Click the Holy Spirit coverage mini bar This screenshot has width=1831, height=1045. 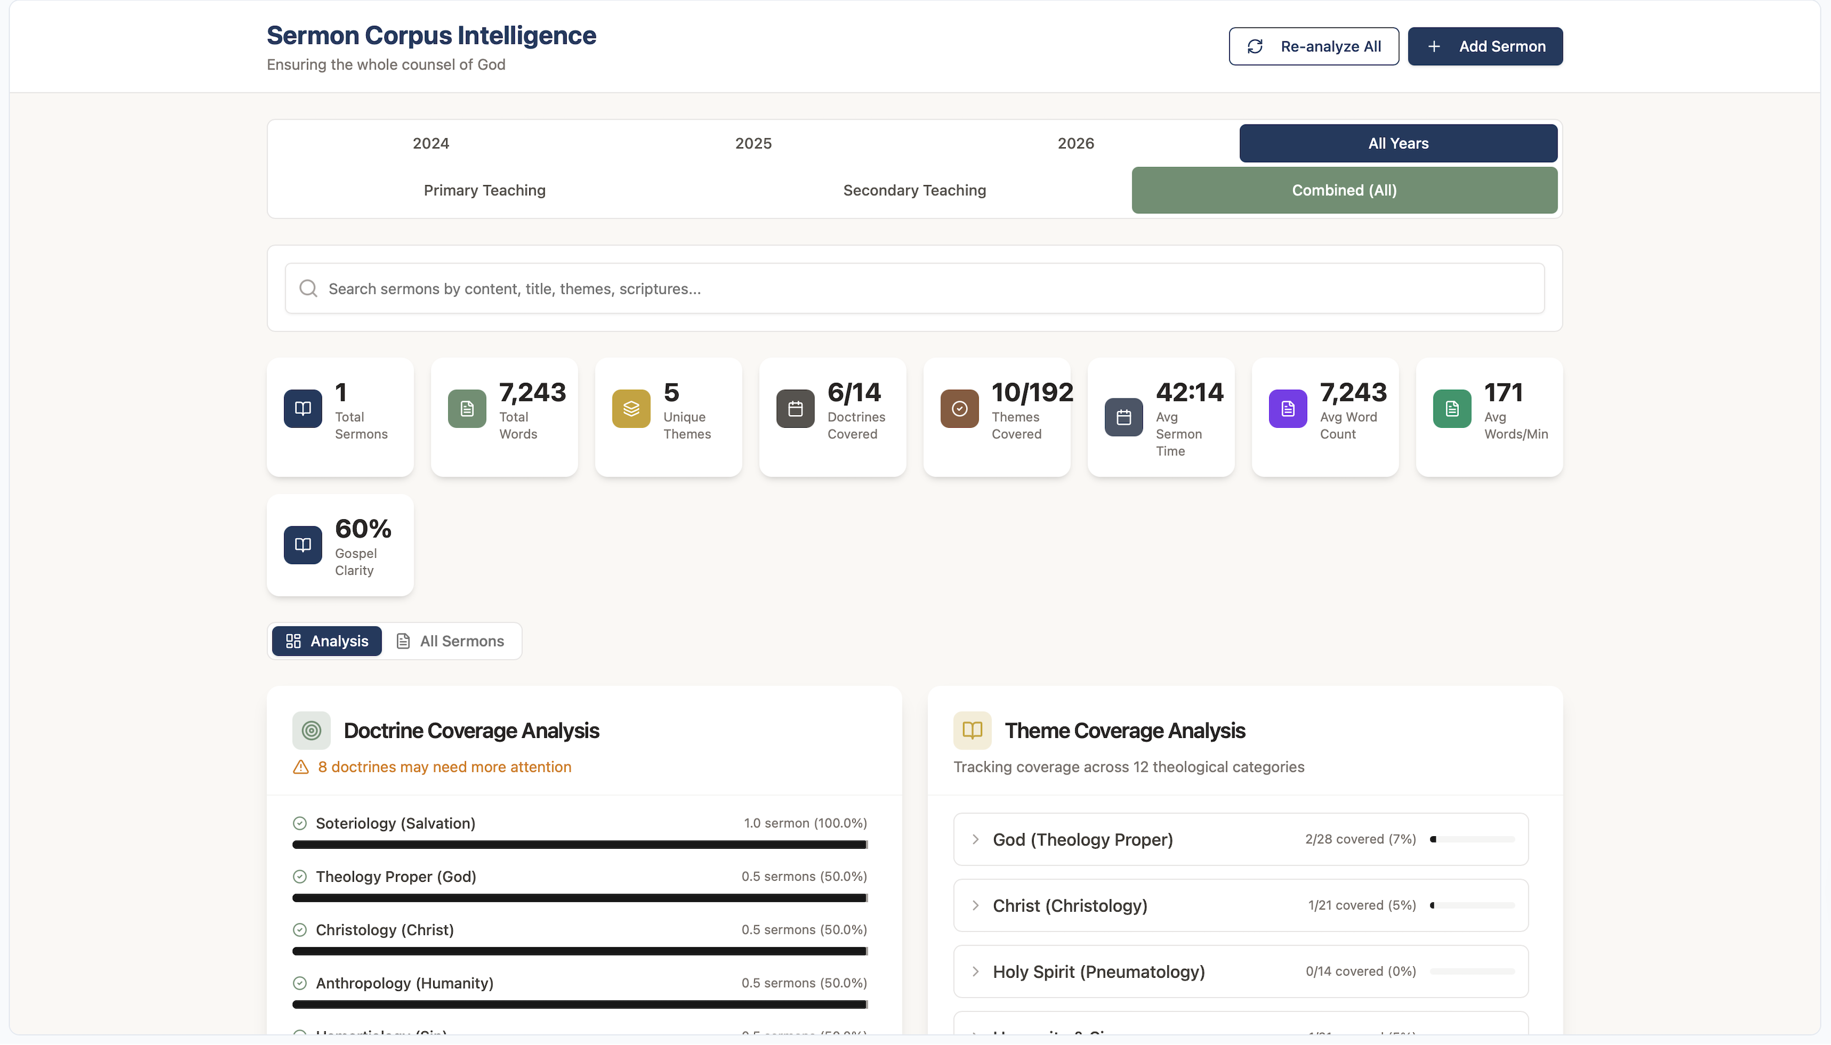click(x=1472, y=971)
